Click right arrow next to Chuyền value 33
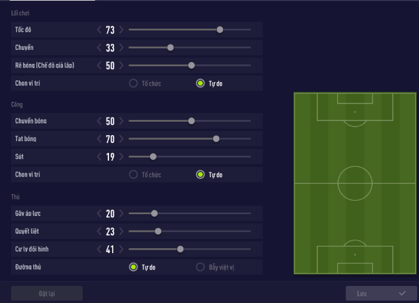The height and width of the screenshot is (303, 419). tap(121, 47)
